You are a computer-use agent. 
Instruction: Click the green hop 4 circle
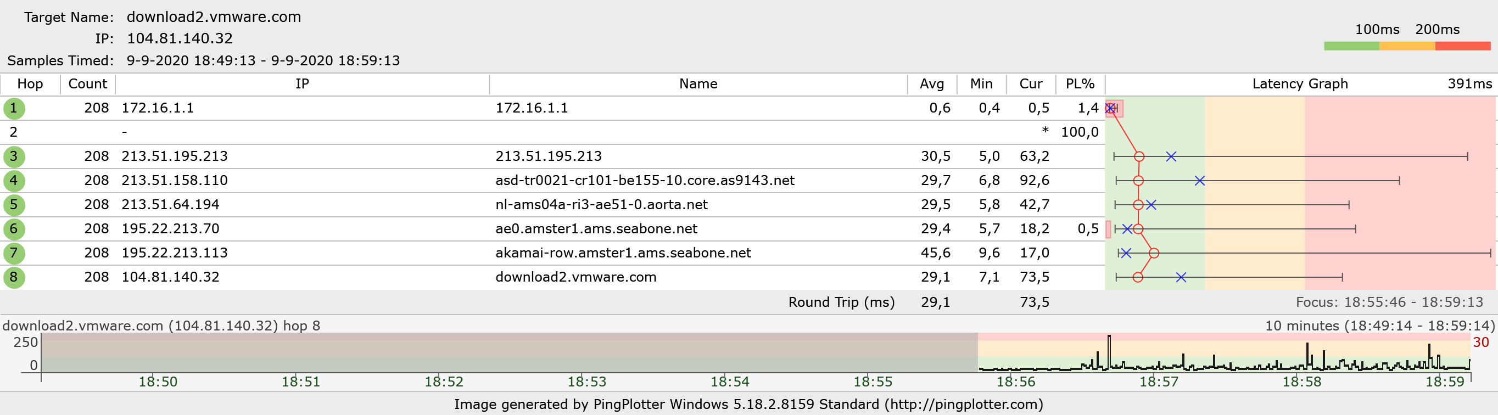(x=14, y=181)
